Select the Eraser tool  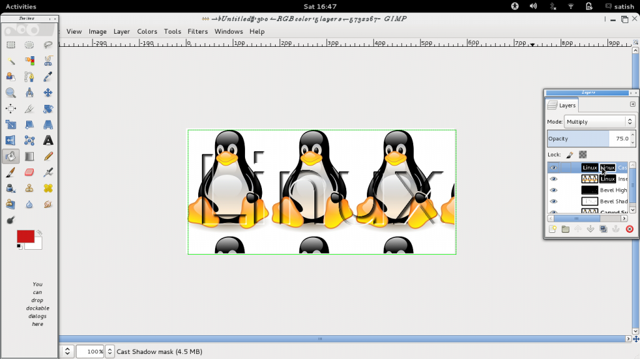pyautogui.click(x=29, y=172)
